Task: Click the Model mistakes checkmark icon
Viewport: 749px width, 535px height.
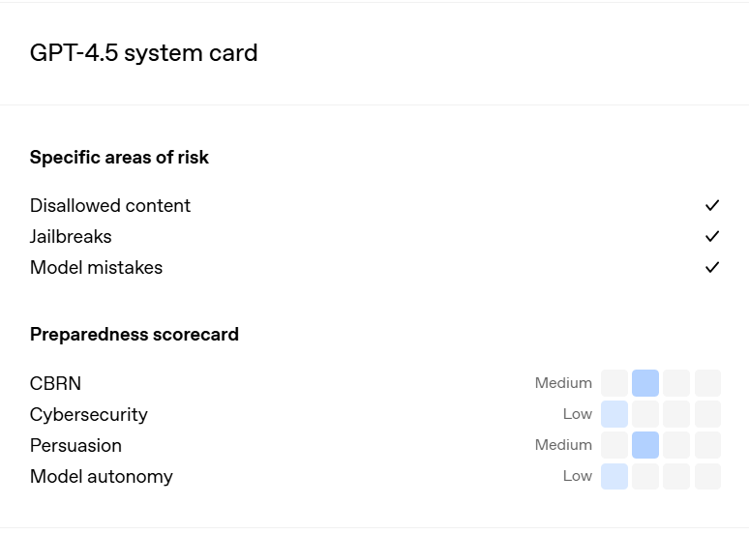Action: [712, 267]
